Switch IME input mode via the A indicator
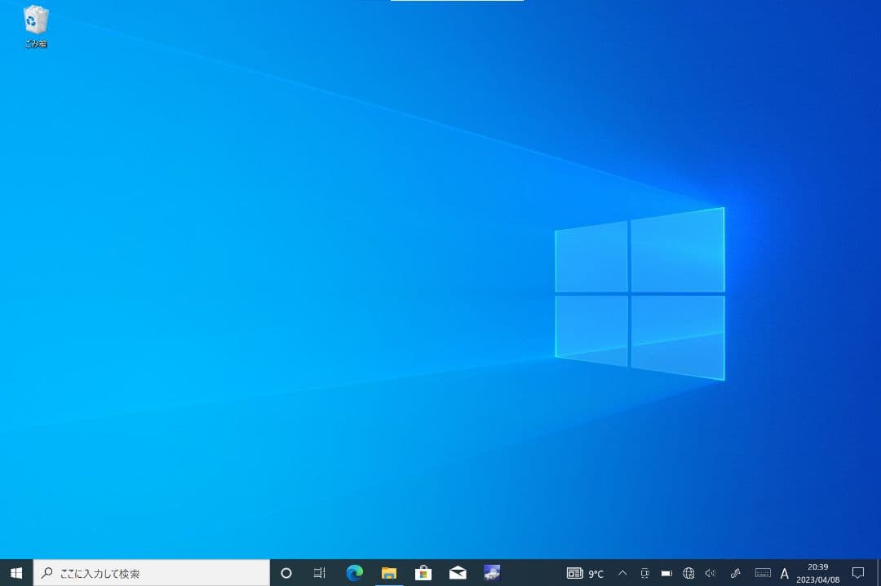 784,573
